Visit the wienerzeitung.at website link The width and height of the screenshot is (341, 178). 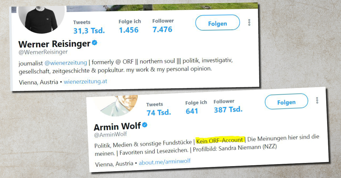pos(86,82)
